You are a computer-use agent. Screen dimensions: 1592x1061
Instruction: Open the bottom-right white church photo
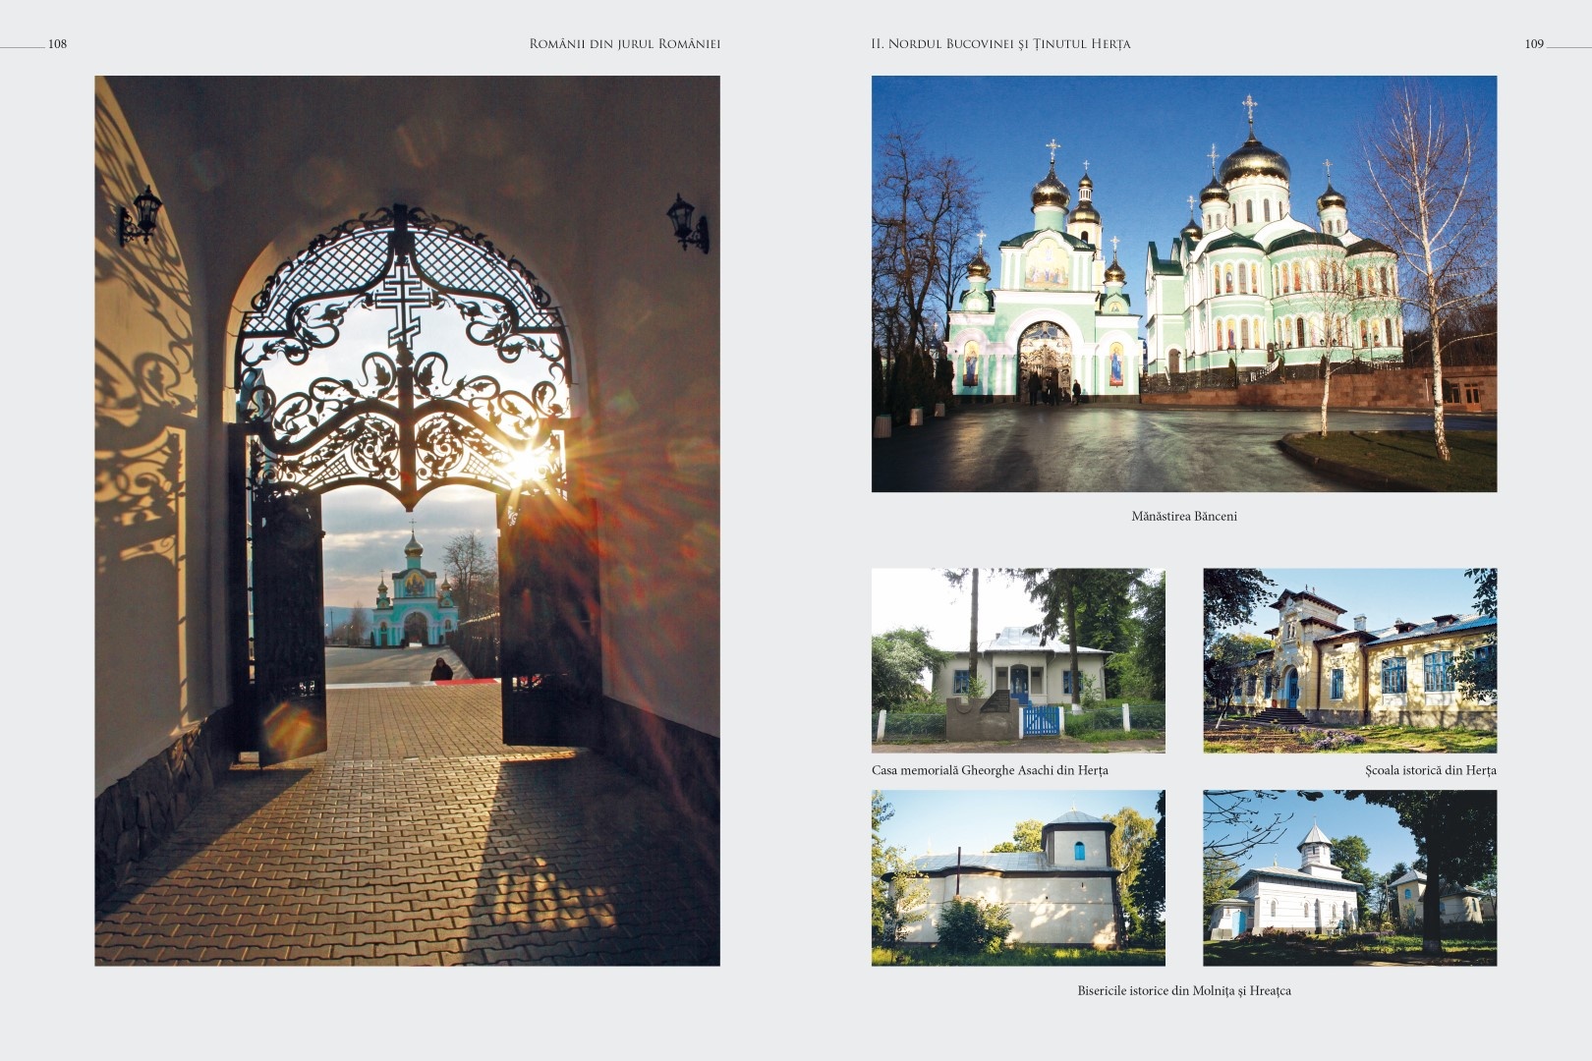pyautogui.click(x=1349, y=877)
